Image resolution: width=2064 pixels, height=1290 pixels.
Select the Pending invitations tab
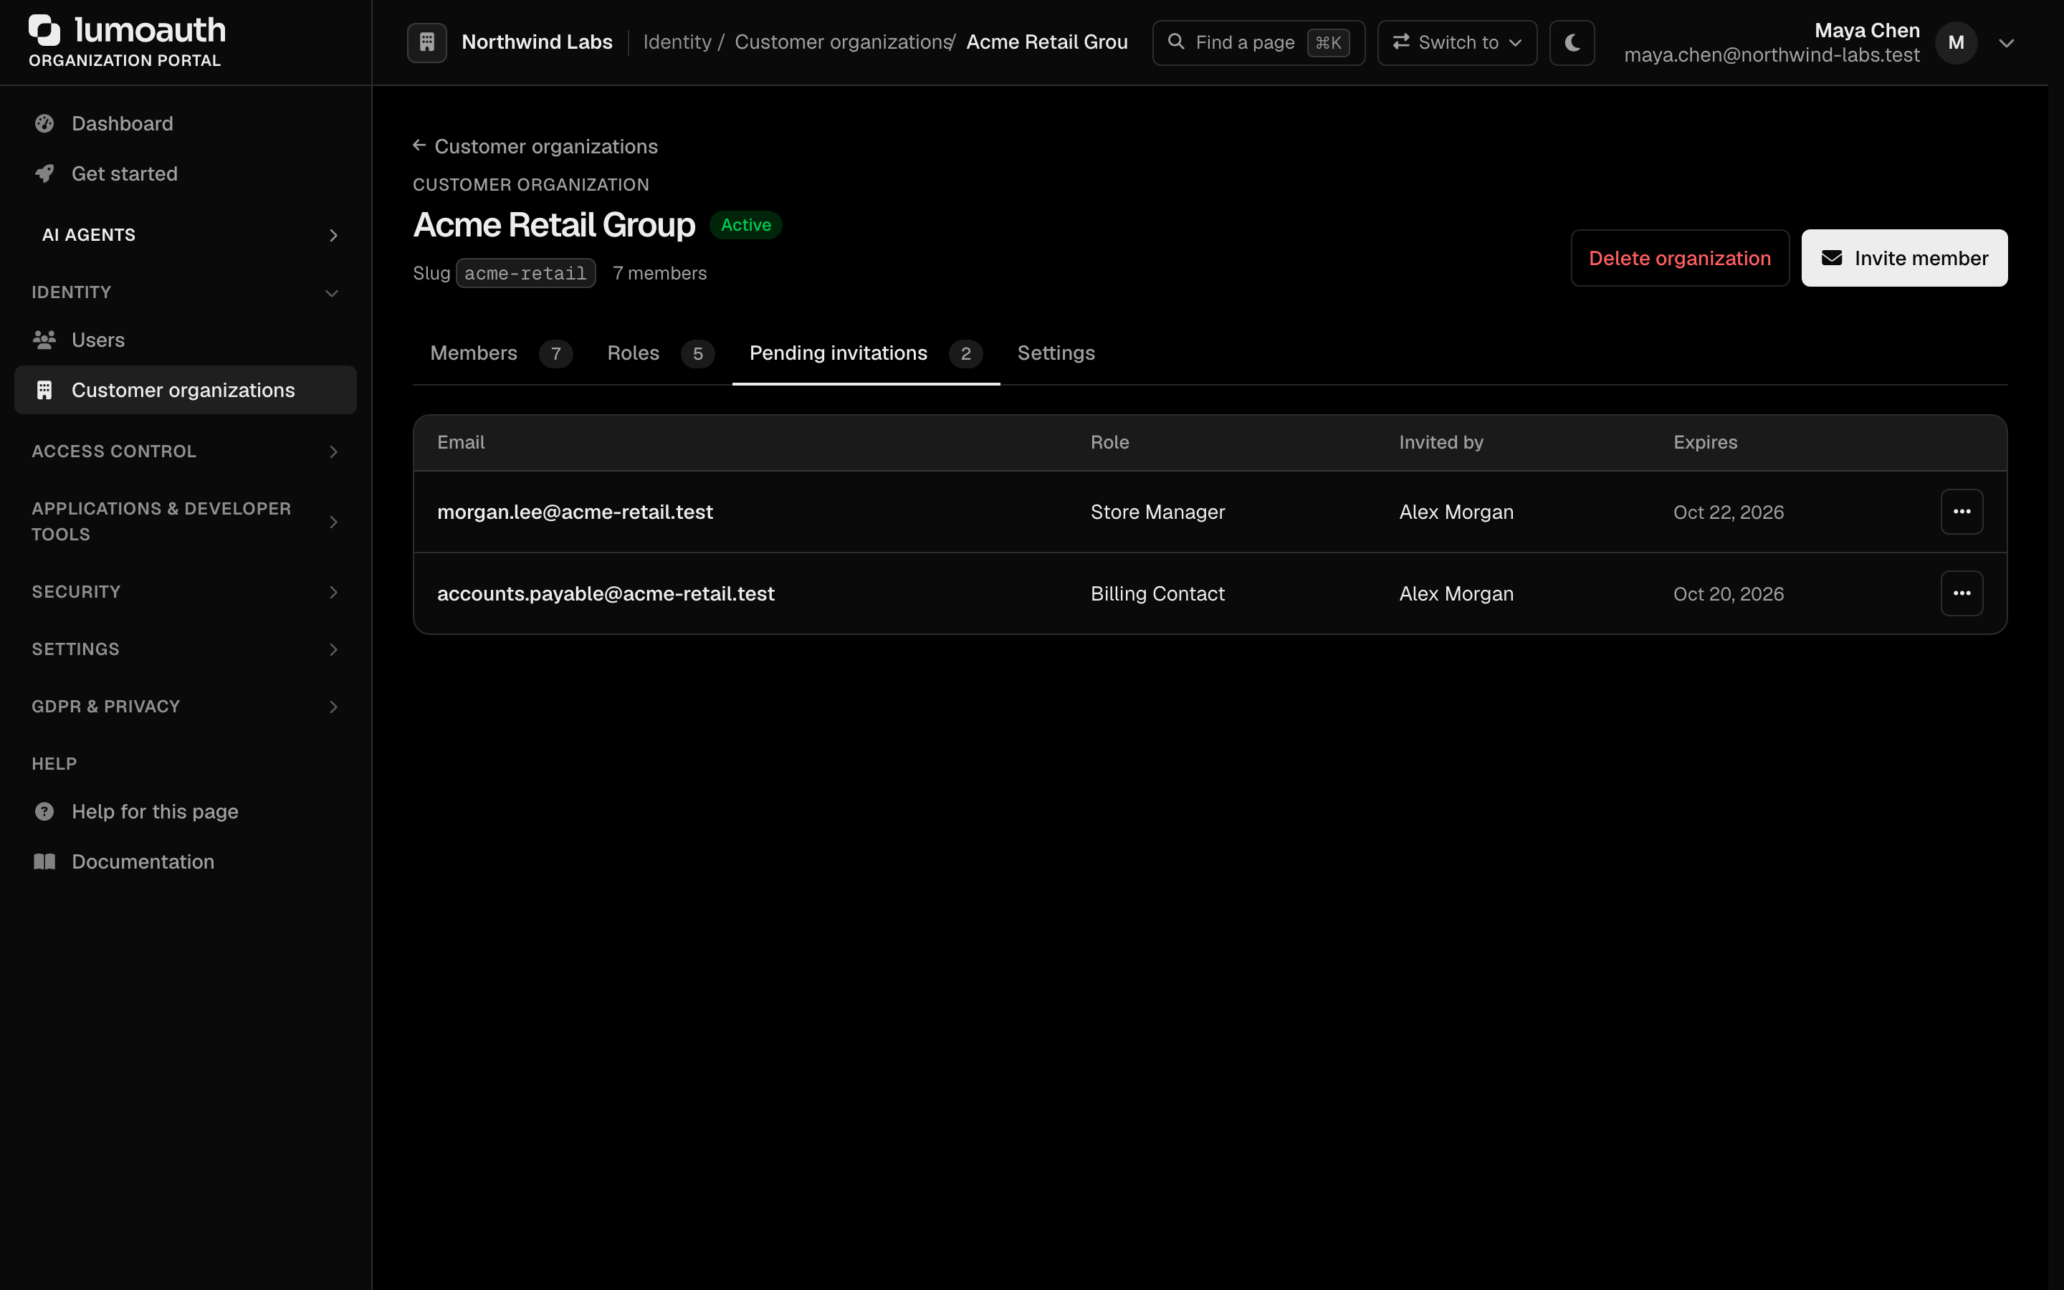[866, 353]
